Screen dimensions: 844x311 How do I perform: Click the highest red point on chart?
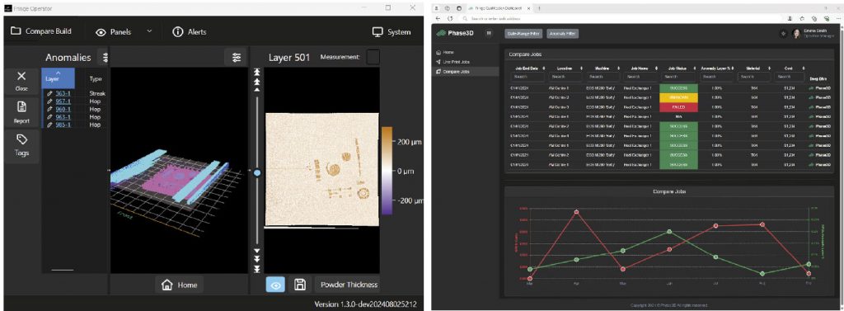576,212
